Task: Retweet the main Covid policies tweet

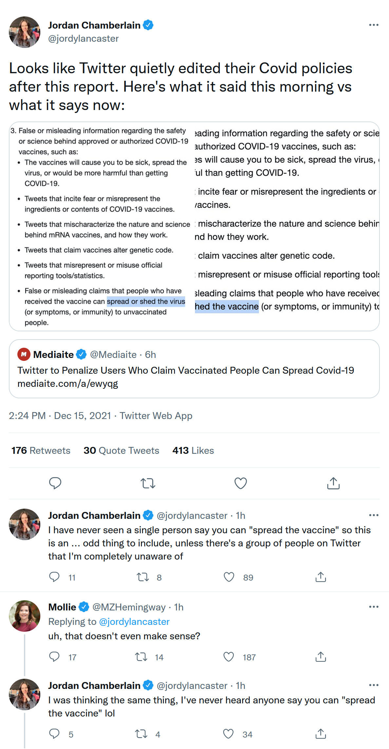Action: 148,483
